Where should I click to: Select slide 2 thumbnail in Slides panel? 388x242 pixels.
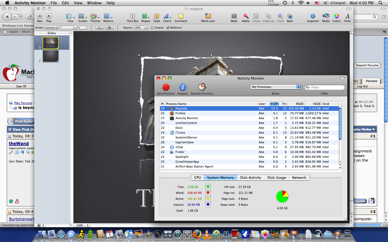51,56
